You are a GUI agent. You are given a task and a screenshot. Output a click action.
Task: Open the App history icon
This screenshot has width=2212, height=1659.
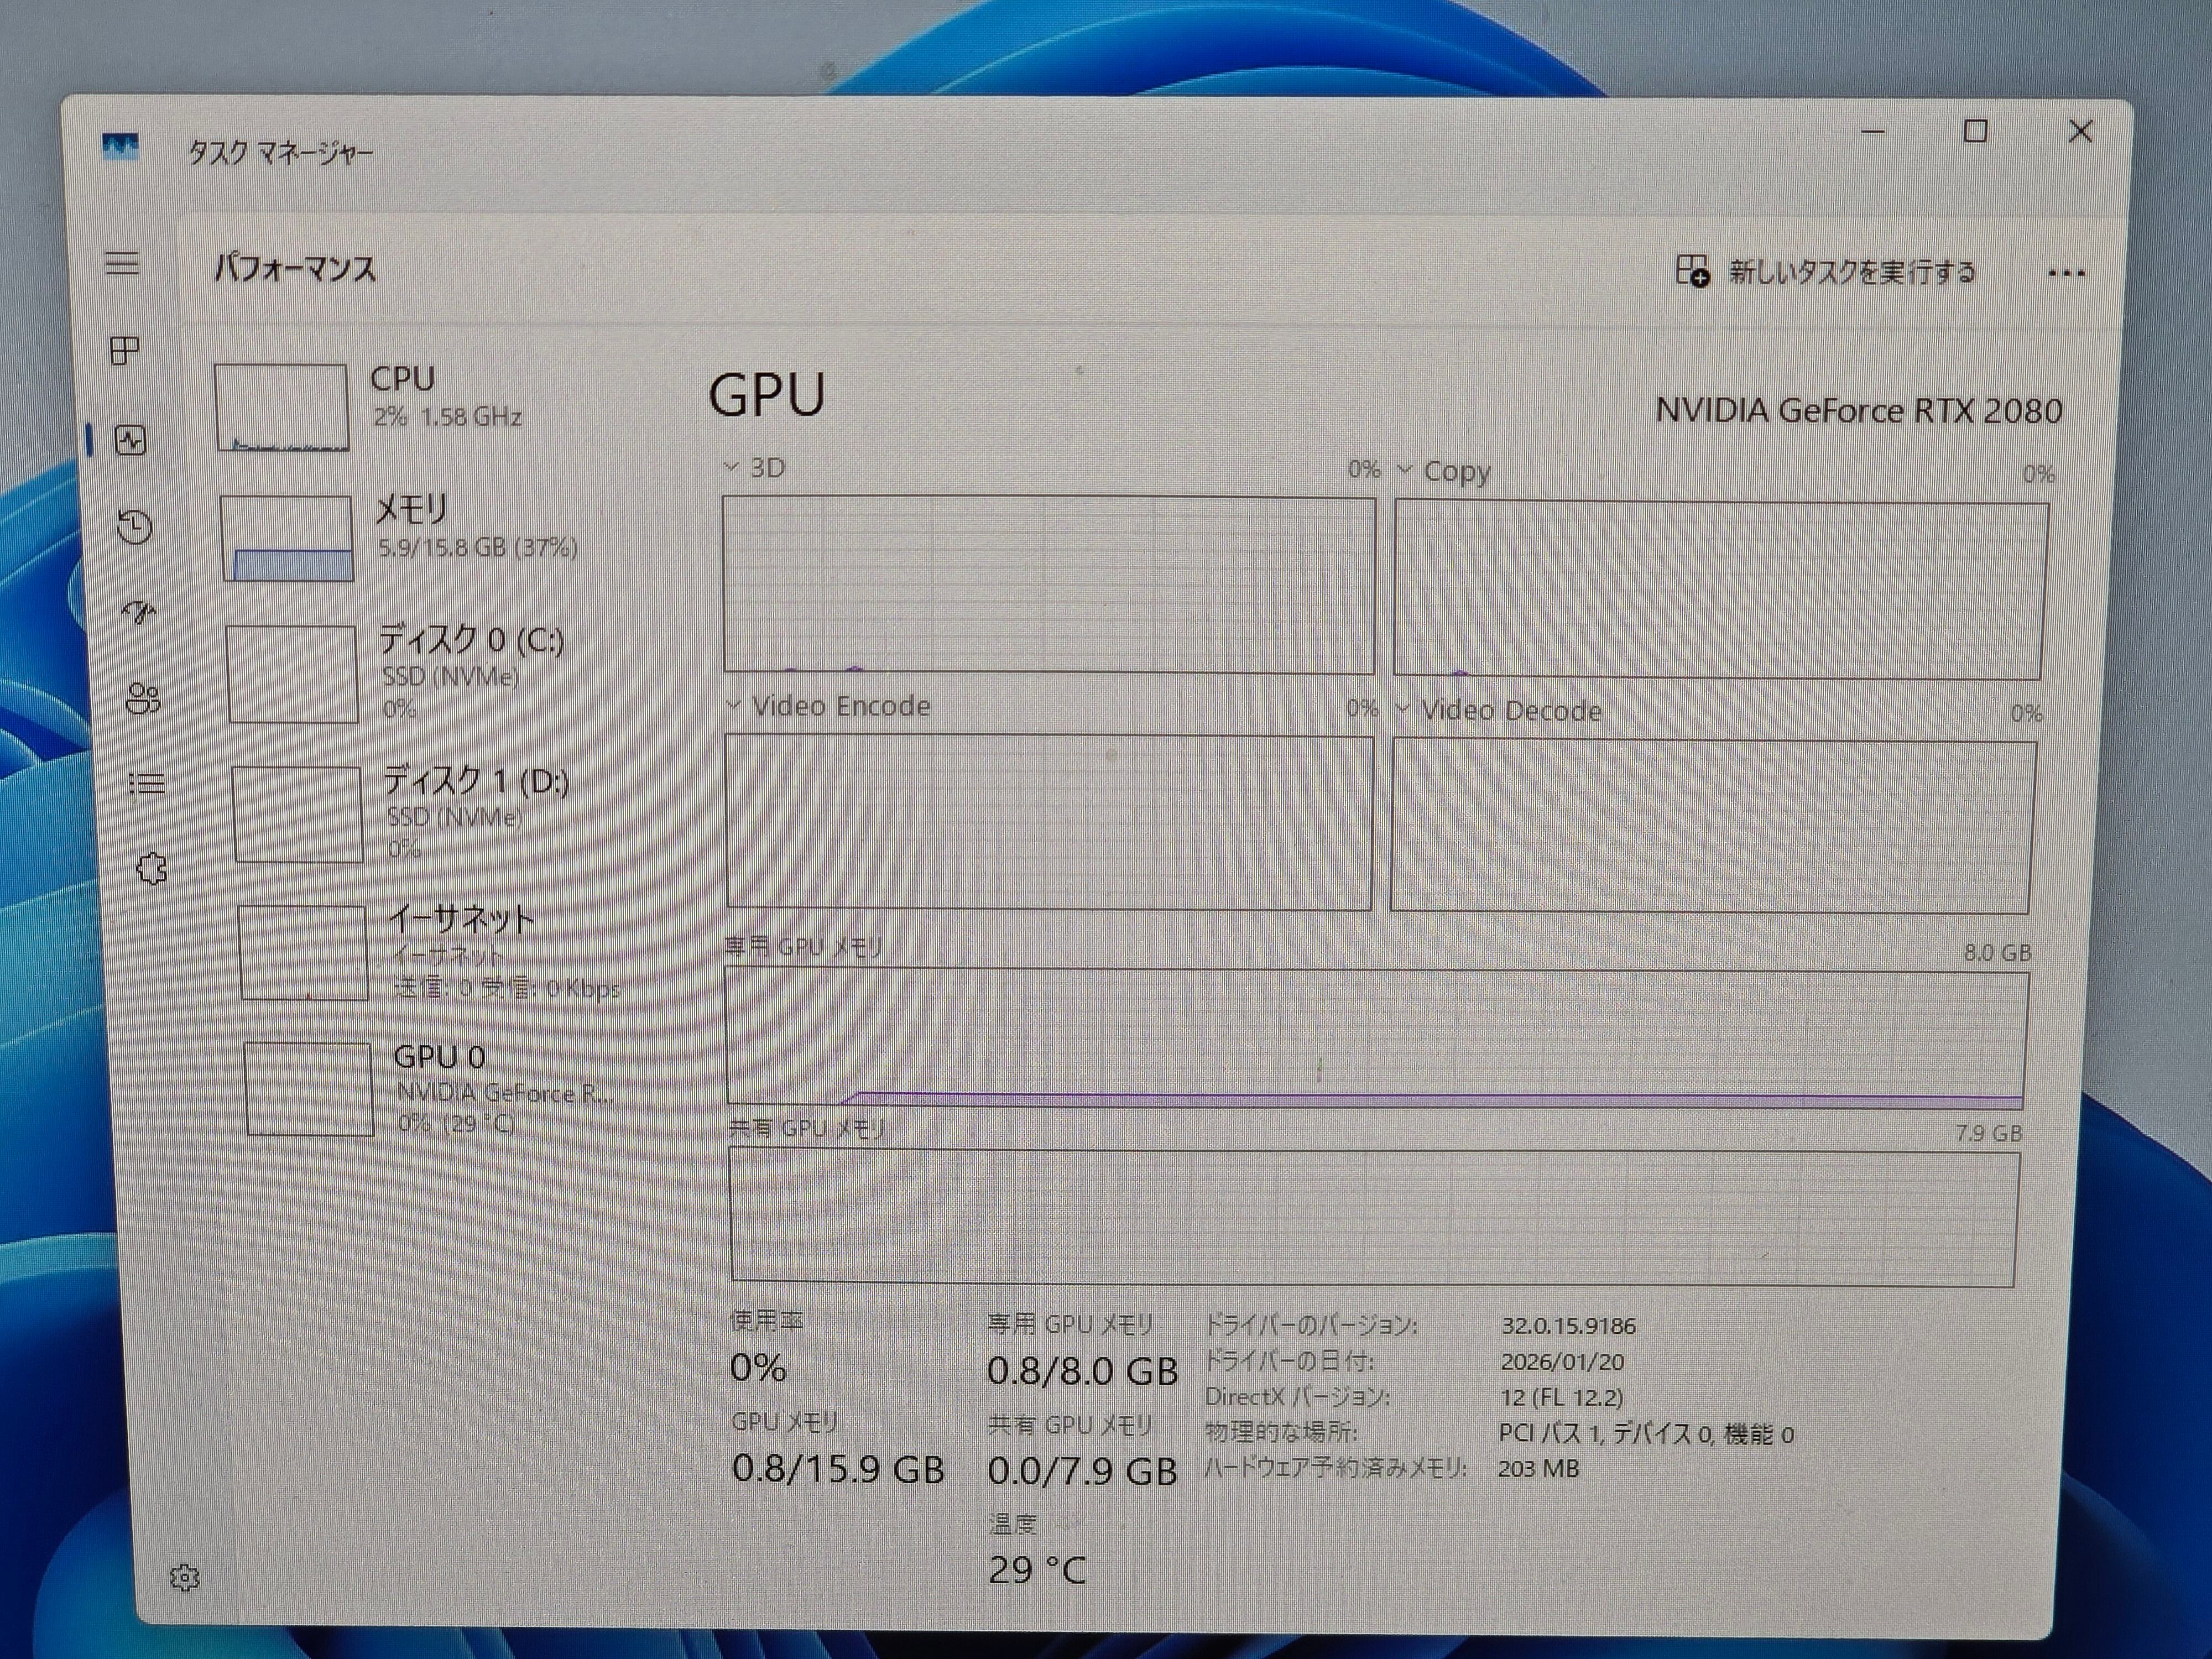(x=135, y=526)
